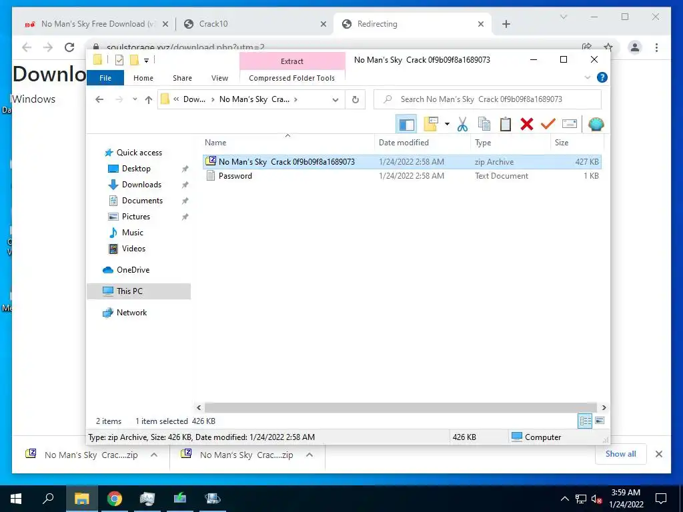683x512 pixels.
Task: Open Classic Shell settings shell icon
Action: tap(596, 124)
